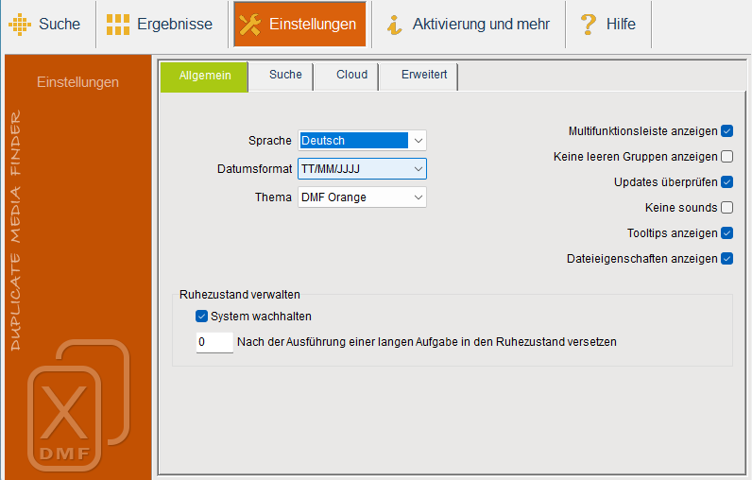Switch to the Cloud tab

351,75
